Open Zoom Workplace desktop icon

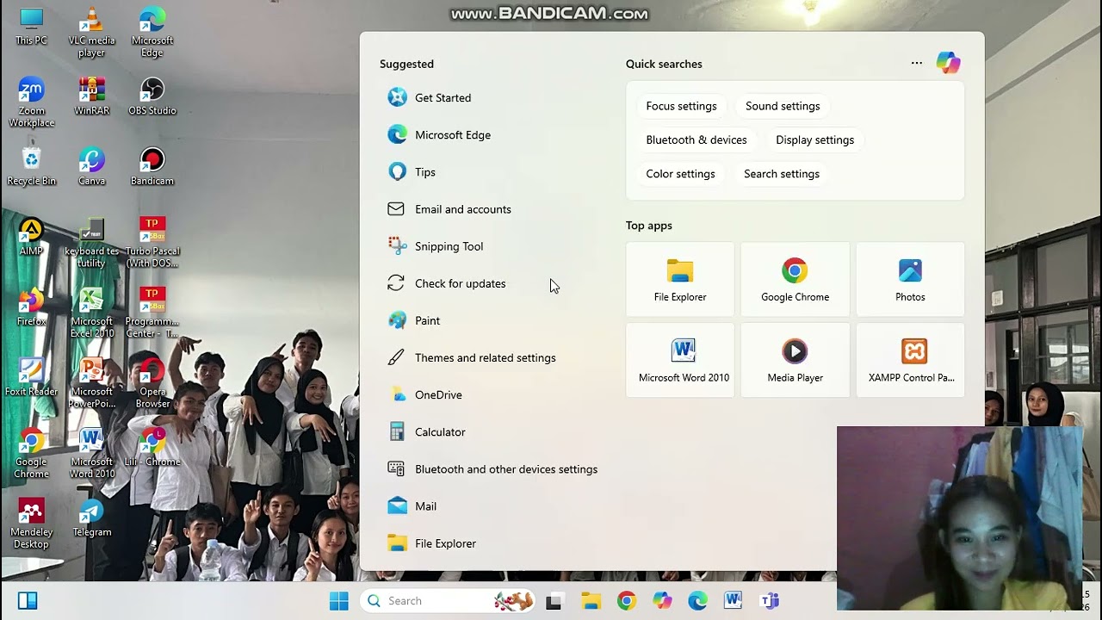(x=31, y=102)
